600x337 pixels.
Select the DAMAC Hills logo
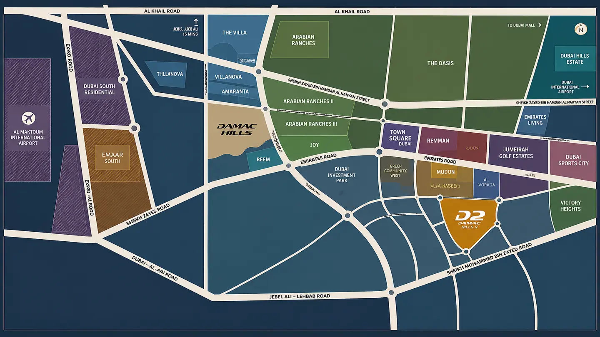[x=236, y=129]
